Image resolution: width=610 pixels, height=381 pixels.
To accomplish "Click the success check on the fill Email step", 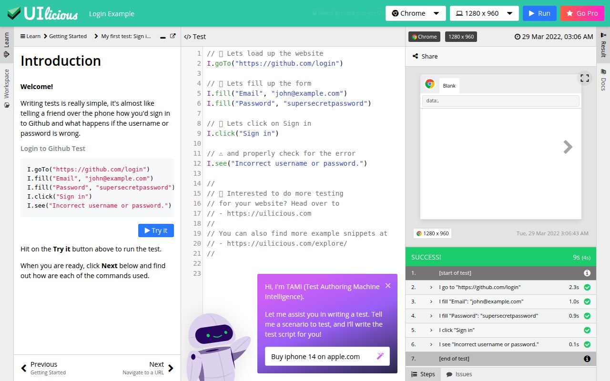I will click(x=587, y=301).
